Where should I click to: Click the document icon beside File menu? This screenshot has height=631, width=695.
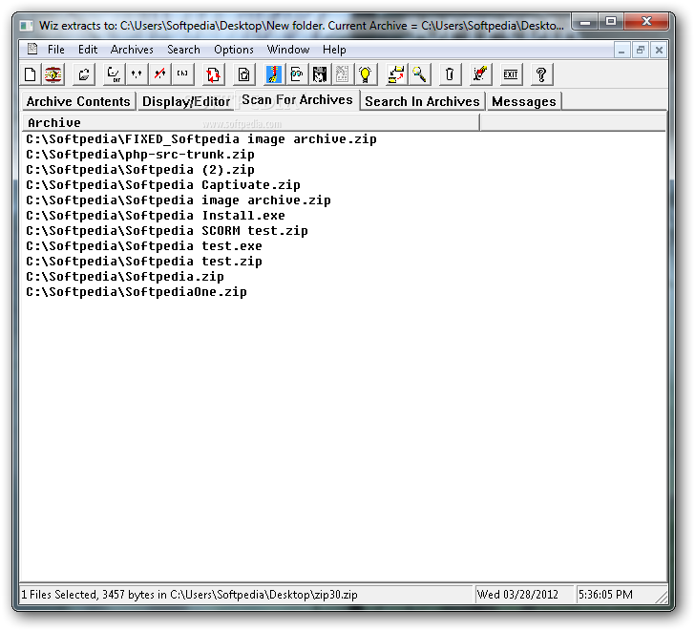32,49
